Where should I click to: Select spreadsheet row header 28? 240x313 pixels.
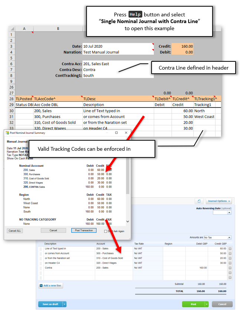click(x=12, y=99)
